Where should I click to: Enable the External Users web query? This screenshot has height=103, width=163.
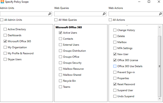tap(60, 45)
